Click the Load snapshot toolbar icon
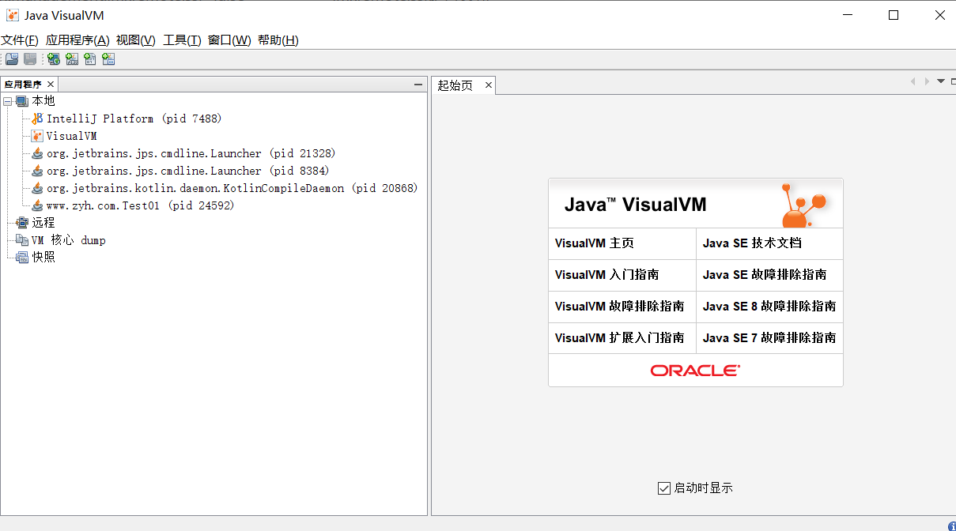This screenshot has height=531, width=956. tap(12, 59)
